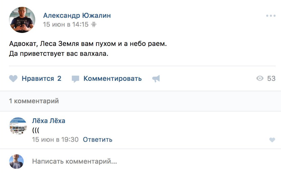Click the Нравится like label
Viewport: 281px width, 173px height.
(x=38, y=79)
